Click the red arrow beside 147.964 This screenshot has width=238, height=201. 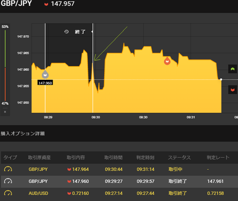click(69, 169)
